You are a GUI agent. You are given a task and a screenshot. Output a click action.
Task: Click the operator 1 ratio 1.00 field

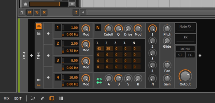[x=71, y=28]
